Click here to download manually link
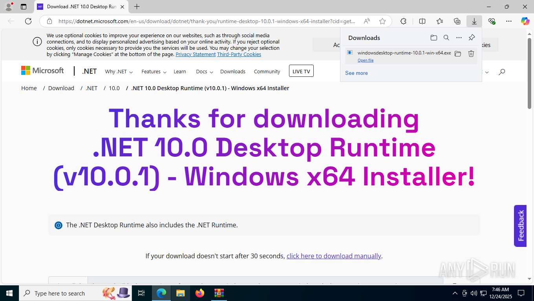The width and height of the screenshot is (534, 301). pos(334,256)
